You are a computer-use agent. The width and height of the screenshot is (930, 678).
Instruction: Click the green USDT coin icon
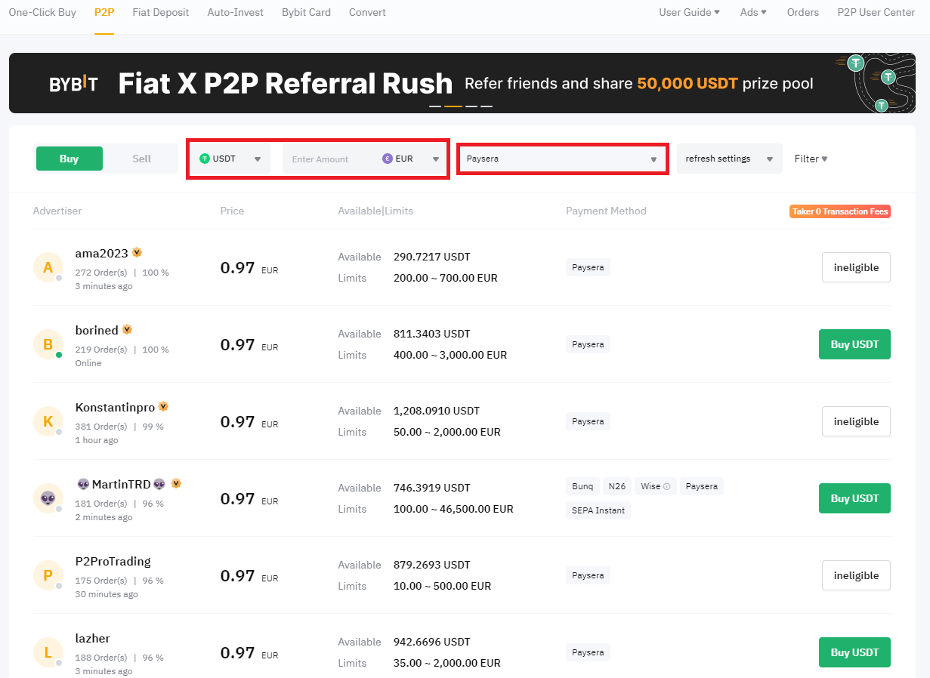coord(204,159)
